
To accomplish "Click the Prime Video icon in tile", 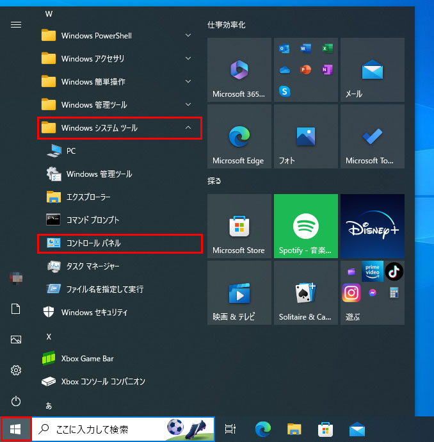I will 373,272.
